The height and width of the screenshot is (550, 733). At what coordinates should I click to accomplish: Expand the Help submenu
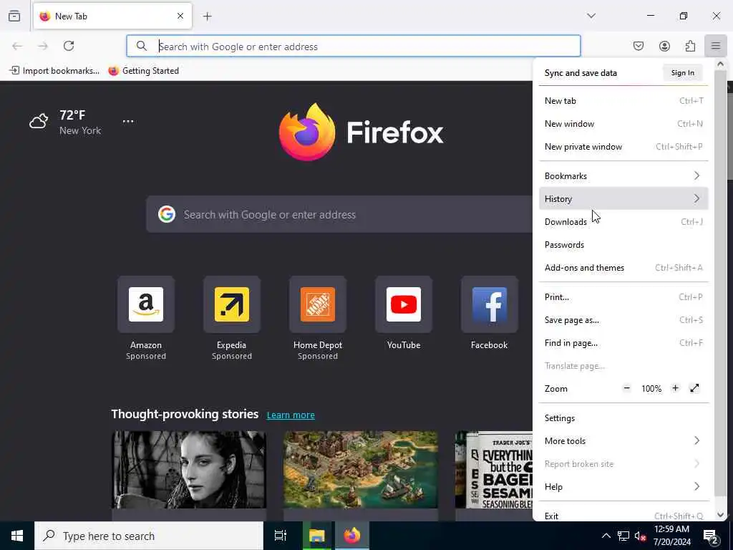pos(623,487)
